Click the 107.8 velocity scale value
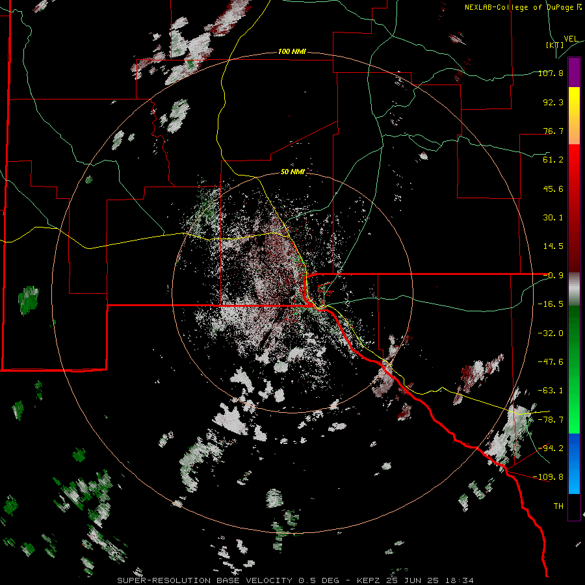 pyautogui.click(x=551, y=73)
